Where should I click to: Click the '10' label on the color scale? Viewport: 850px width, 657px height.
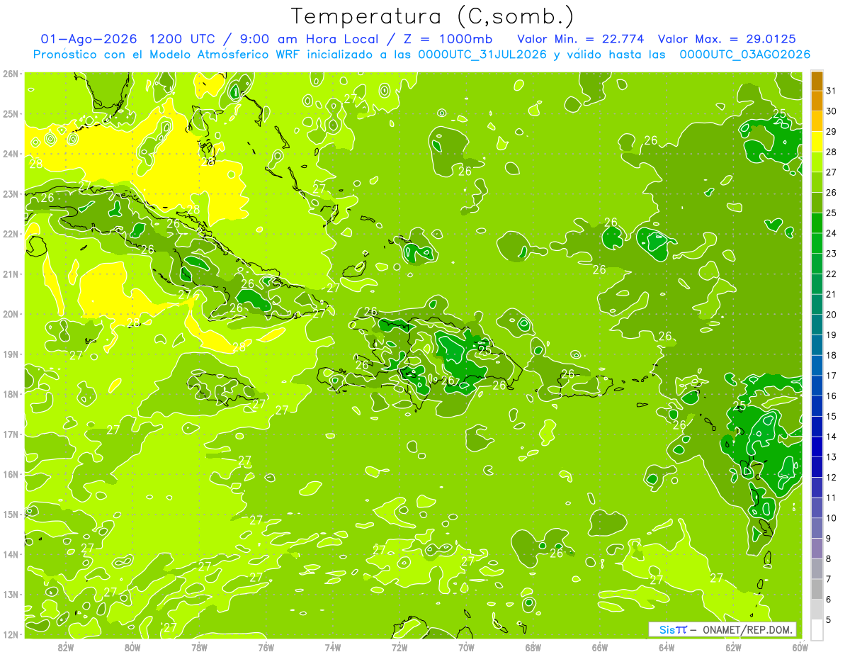832,518
